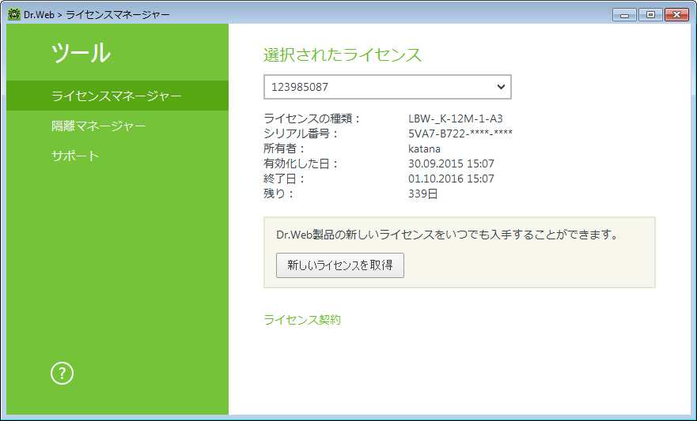
Task: Click the ツール sidebar heading
Action: click(81, 53)
